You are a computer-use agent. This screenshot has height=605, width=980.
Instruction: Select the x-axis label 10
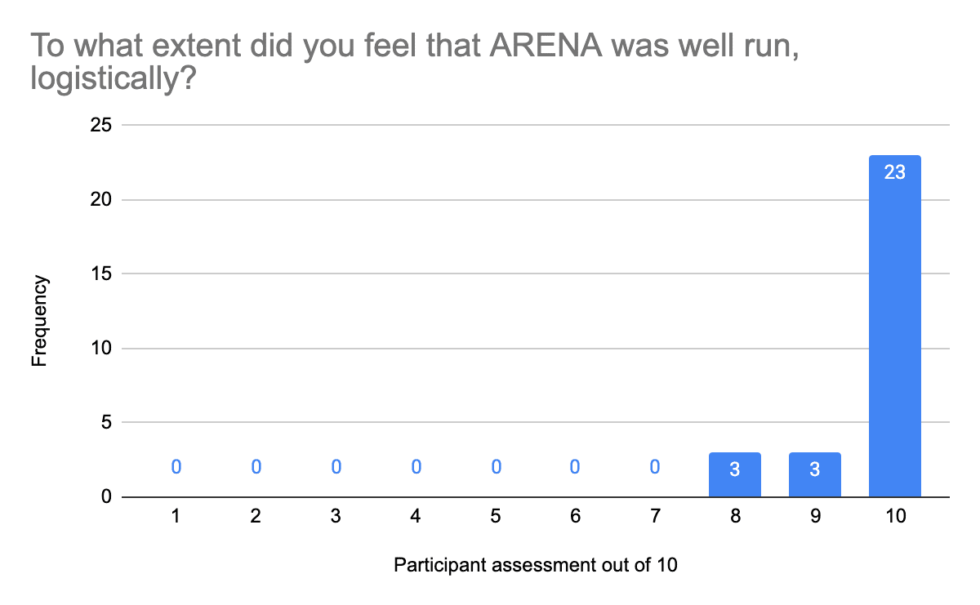[894, 516]
